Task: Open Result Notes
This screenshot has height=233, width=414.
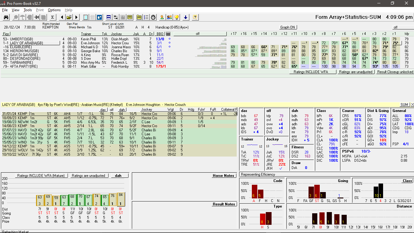Action: tap(224, 204)
